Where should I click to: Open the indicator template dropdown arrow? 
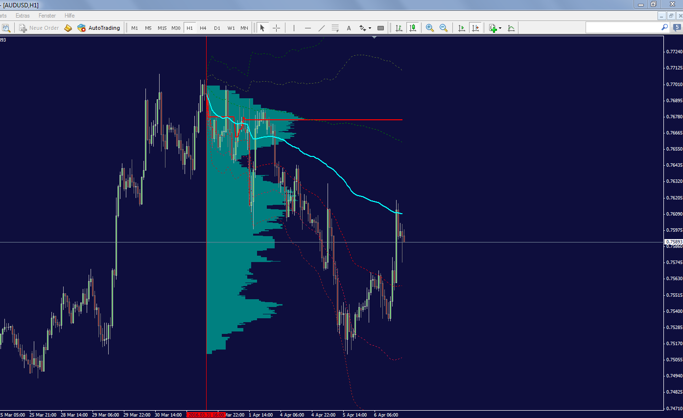[x=511, y=28]
